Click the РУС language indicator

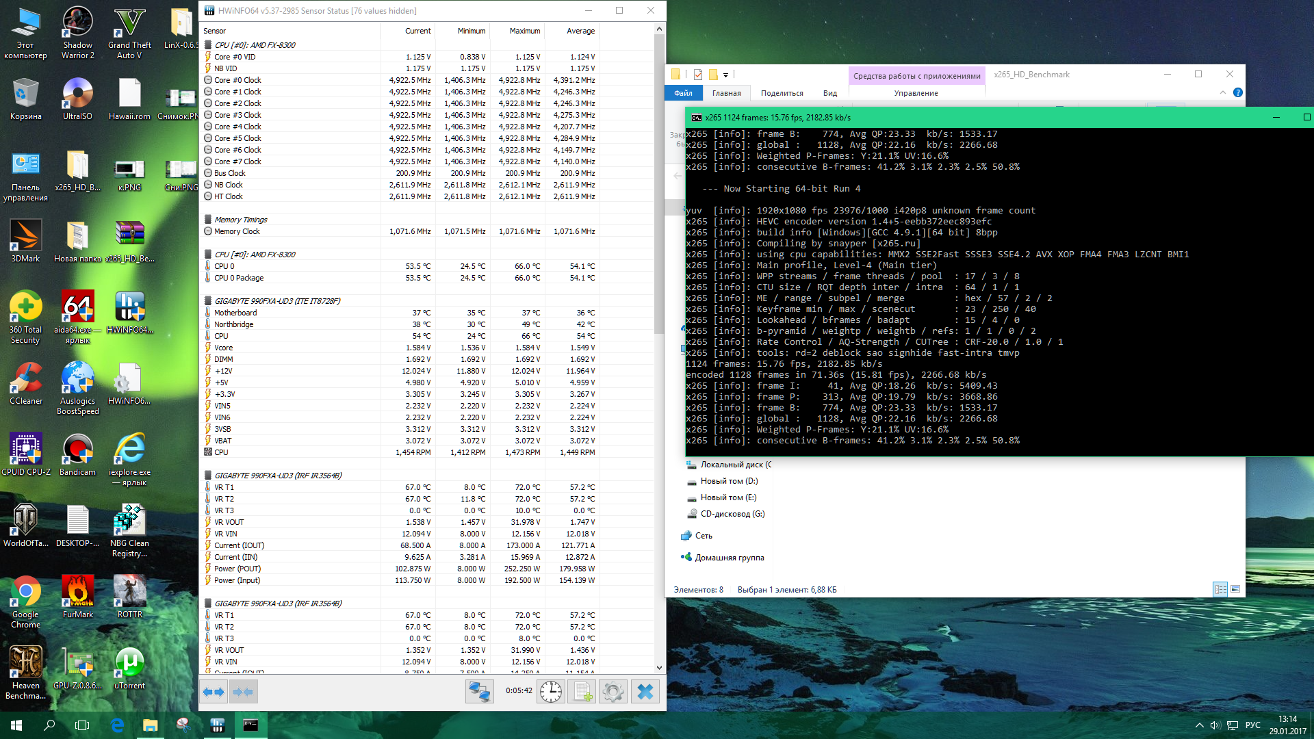[1252, 725]
